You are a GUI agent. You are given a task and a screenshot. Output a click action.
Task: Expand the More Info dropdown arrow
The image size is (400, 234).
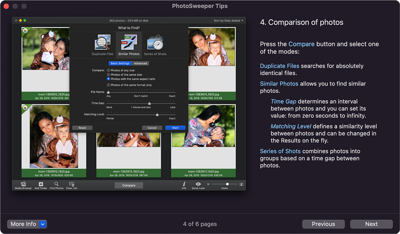pos(43,224)
